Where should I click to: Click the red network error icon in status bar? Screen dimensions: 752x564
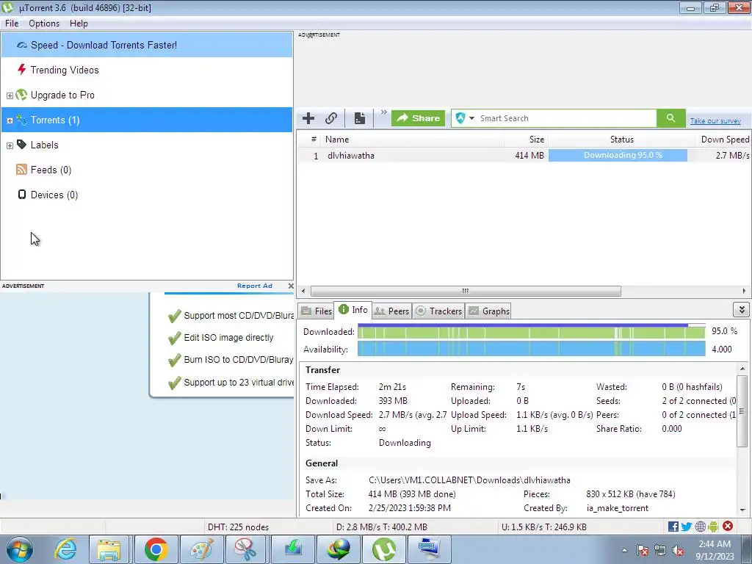728,526
